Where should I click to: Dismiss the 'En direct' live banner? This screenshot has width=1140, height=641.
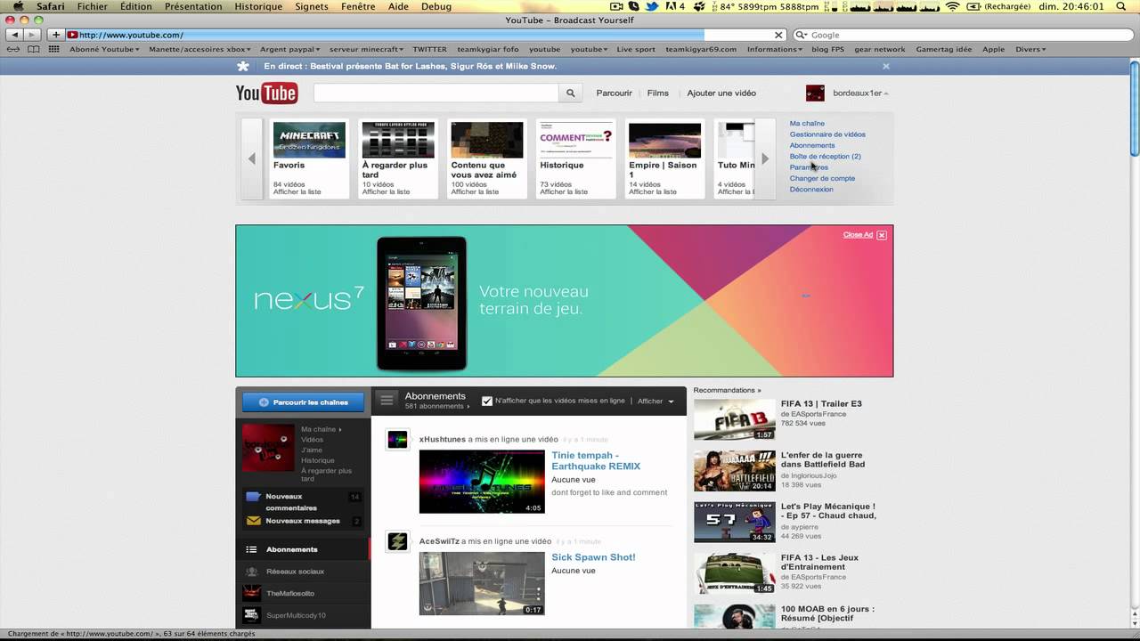coord(886,66)
